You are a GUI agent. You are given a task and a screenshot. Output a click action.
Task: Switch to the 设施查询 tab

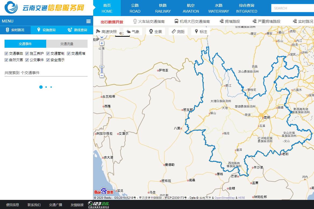click(x=46, y=30)
